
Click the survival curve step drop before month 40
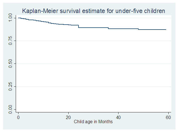click(x=108, y=28)
